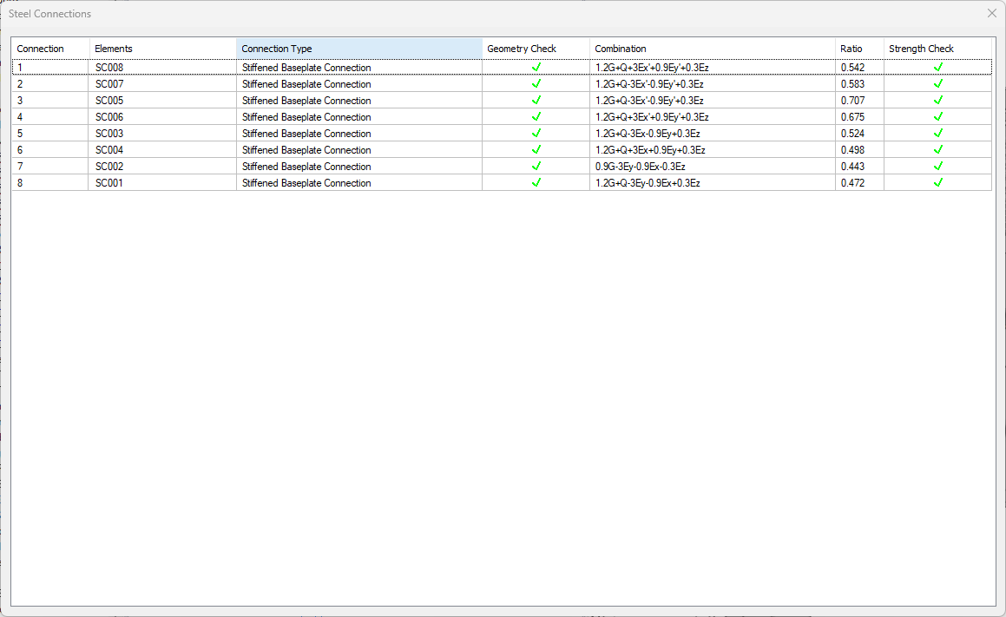The height and width of the screenshot is (617, 1006).
Task: Select ratio value 0.472
Action: 859,183
